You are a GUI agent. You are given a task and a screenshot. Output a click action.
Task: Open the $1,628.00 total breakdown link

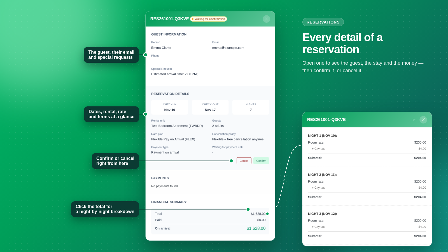(x=258, y=214)
